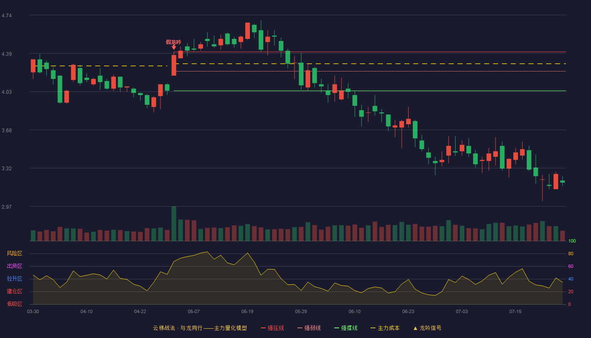The image size is (591, 338).
Task: Click the 出货区 zone label
Action: pos(14,266)
